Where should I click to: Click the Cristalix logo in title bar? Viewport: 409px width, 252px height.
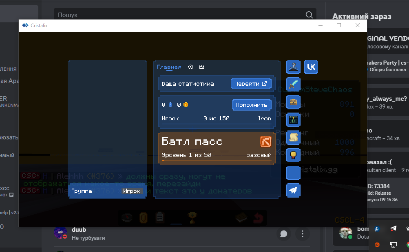point(25,26)
